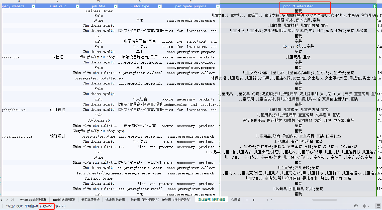Open active filter on product_interested column
The height and width of the screenshot is (210, 382).
click(374, 6)
